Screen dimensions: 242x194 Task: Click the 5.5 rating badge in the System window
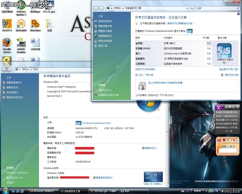(78, 123)
